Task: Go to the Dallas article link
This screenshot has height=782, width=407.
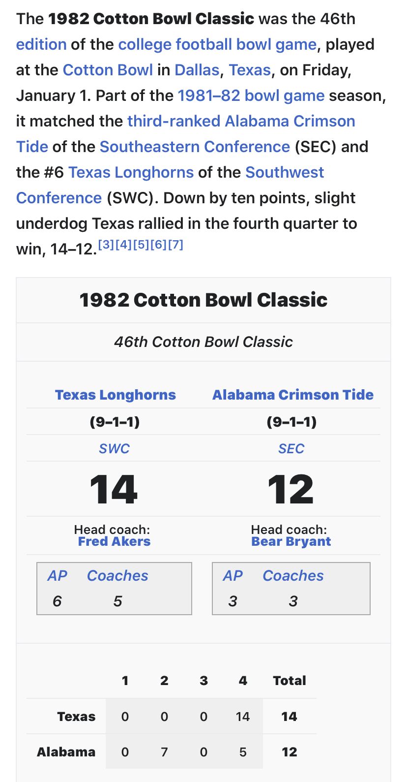Action: tap(197, 70)
